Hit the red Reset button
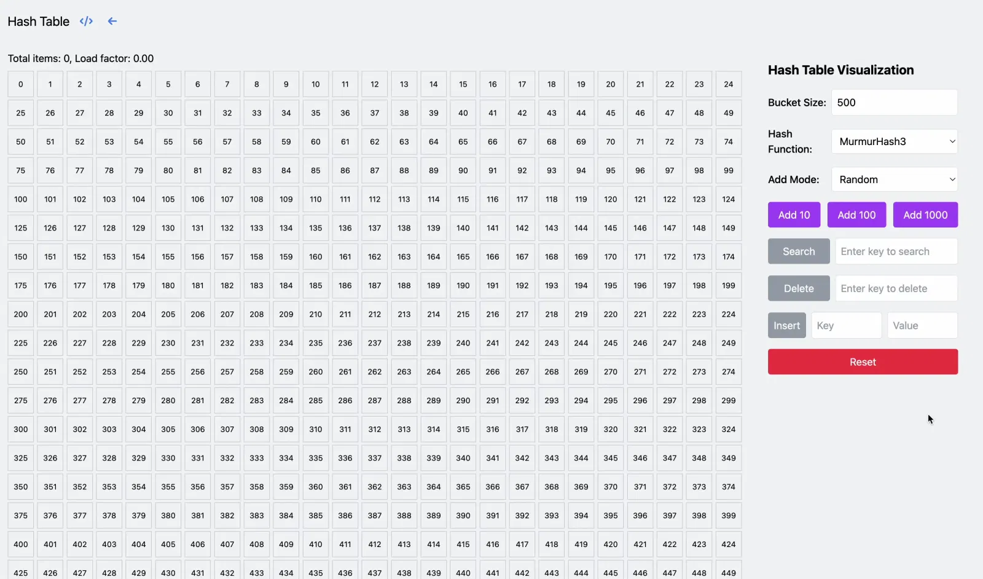This screenshot has height=579, width=983. [863, 362]
